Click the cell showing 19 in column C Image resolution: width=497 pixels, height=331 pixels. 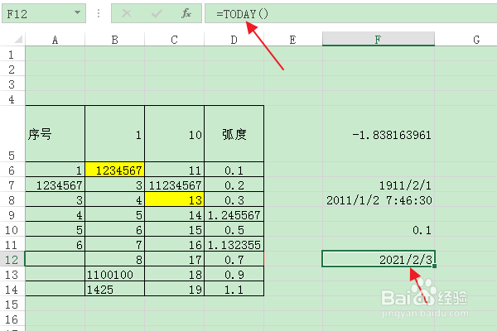(174, 289)
